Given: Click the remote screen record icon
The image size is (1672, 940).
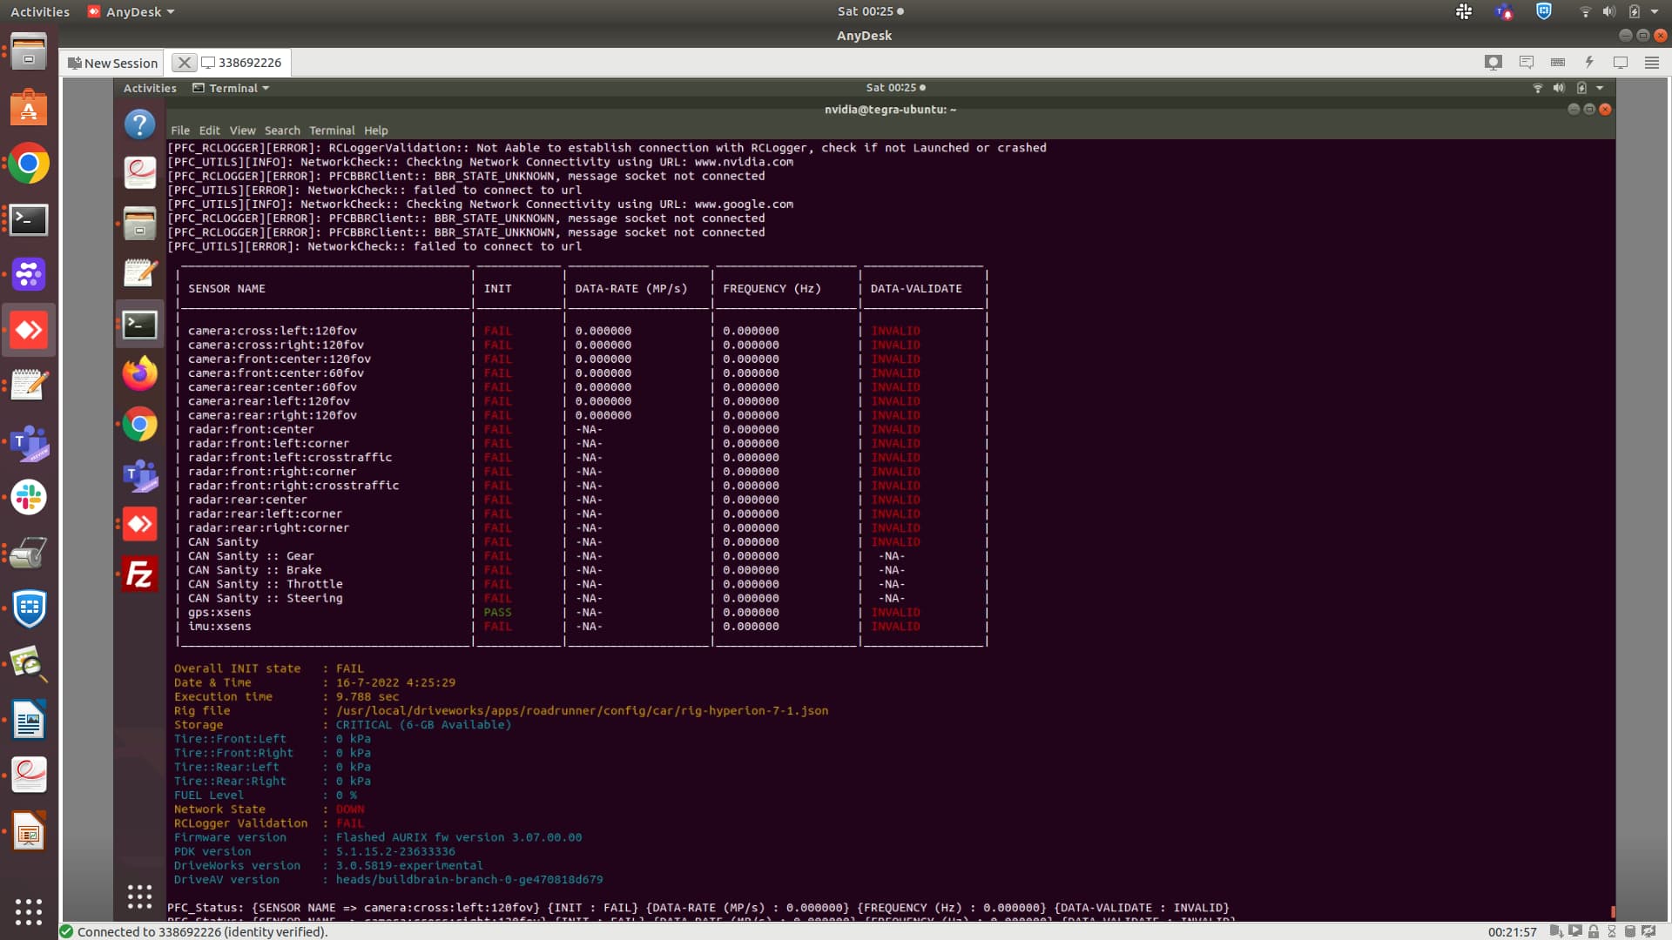Looking at the screenshot, I should click(x=1493, y=63).
